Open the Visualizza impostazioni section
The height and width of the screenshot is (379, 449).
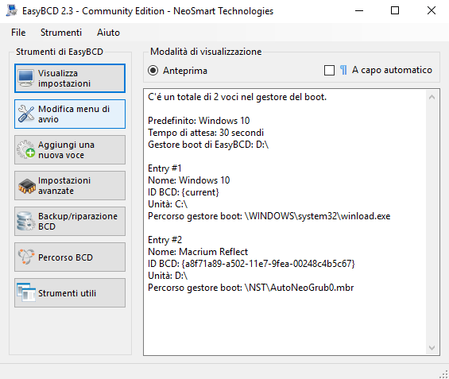click(70, 78)
